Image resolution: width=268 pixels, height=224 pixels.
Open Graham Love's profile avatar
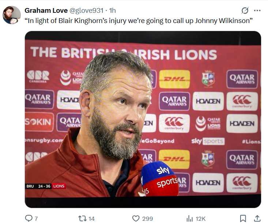11,15
